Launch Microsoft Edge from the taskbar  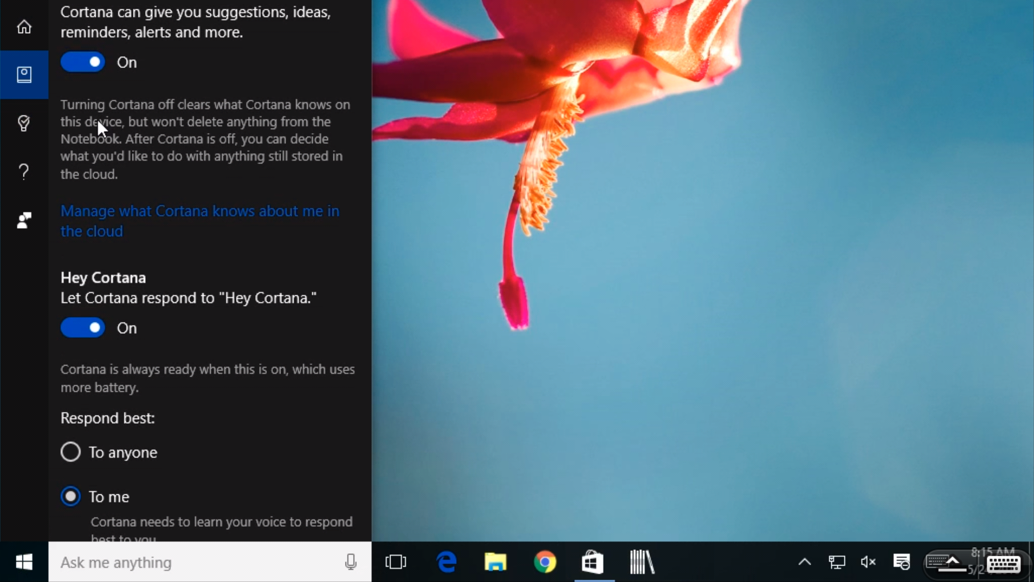(446, 562)
